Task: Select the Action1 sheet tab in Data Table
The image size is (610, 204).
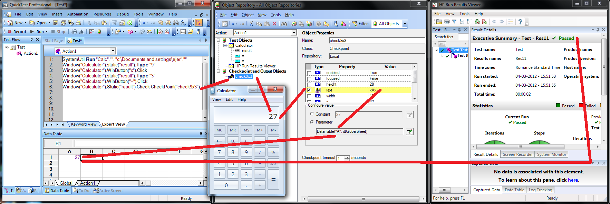Action: pos(87,183)
